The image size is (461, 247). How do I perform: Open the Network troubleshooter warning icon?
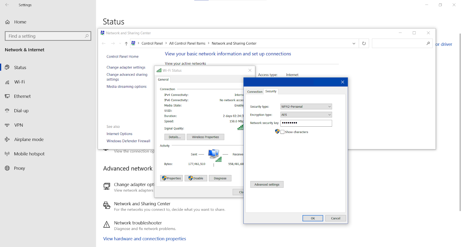pyautogui.click(x=107, y=225)
